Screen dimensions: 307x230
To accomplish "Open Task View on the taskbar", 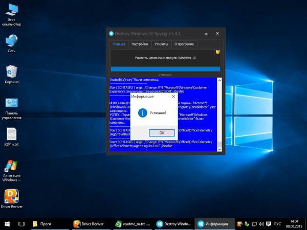I will coord(21,224).
